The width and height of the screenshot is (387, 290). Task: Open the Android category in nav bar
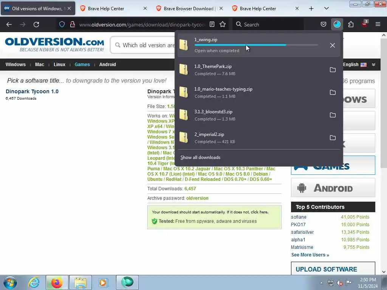click(108, 65)
